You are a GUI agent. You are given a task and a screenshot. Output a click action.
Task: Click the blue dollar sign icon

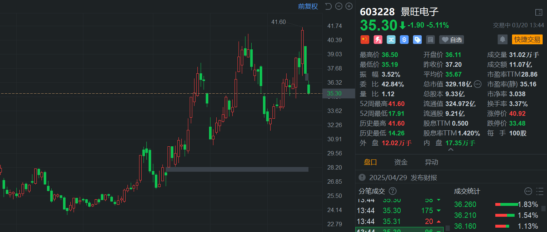point(404,40)
